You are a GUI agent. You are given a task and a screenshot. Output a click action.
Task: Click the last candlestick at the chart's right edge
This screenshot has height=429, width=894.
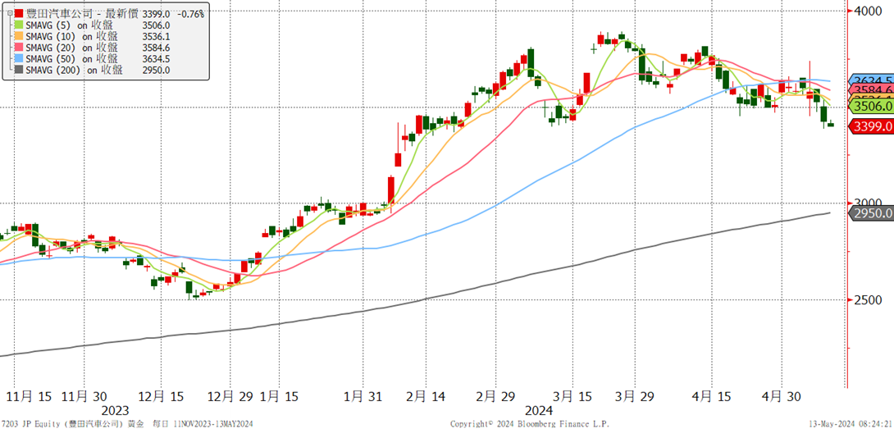(x=831, y=125)
